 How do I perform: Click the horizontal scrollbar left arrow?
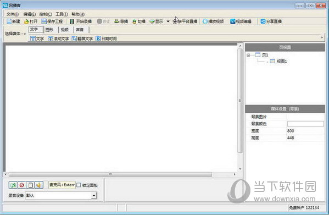click(6, 174)
